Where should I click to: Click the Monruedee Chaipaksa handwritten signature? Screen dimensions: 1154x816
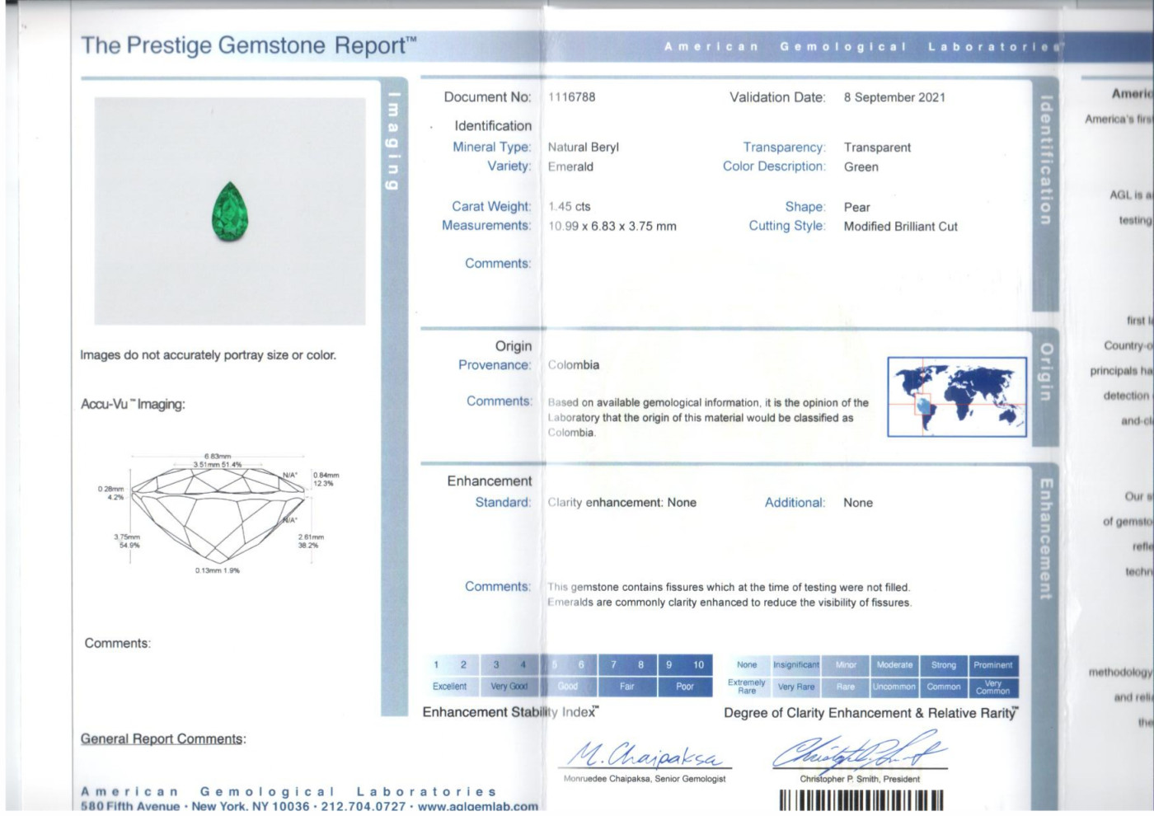645,754
